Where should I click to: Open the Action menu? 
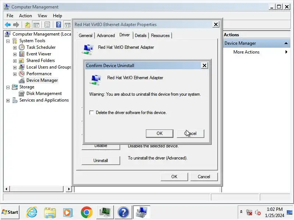click(25, 16)
